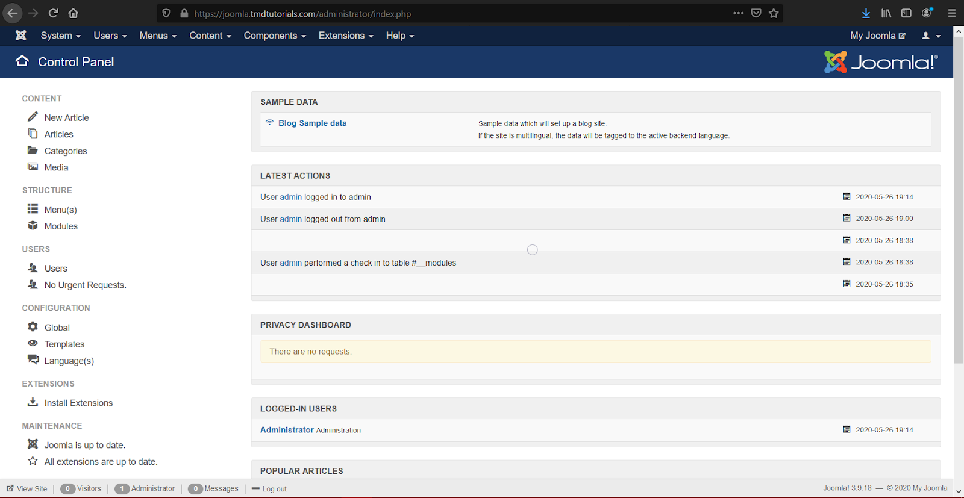Open the Help menu
Image resolution: width=964 pixels, height=498 pixels.
coord(399,36)
